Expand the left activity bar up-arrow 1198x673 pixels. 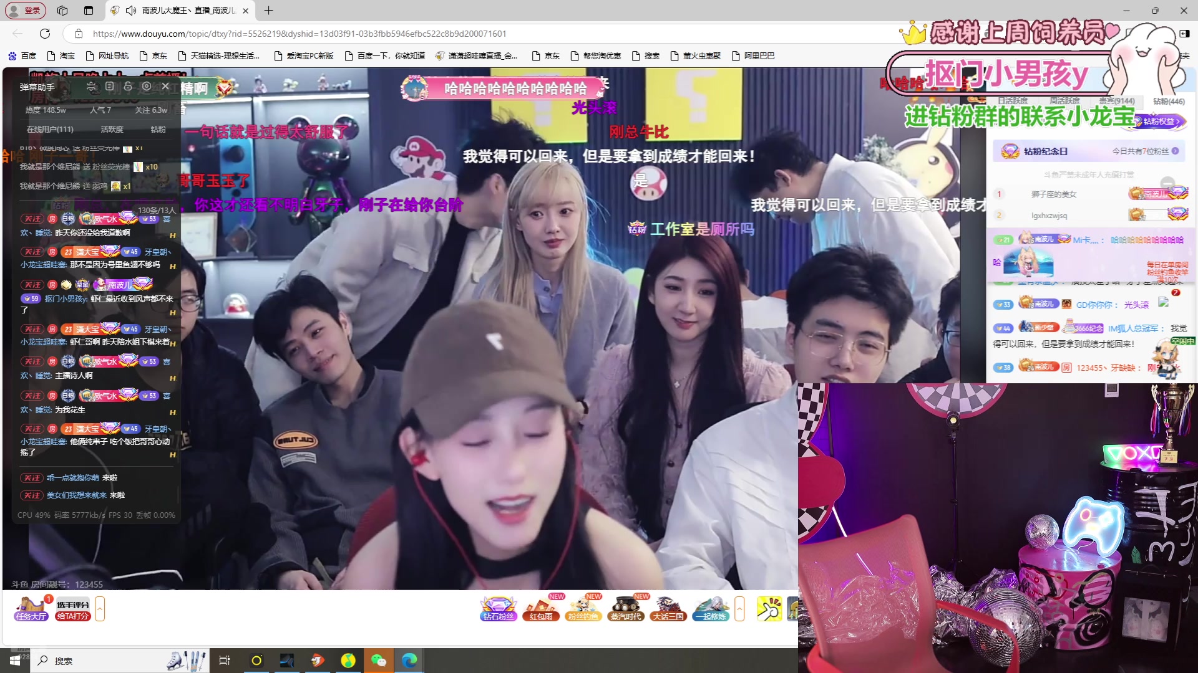pyautogui.click(x=100, y=609)
